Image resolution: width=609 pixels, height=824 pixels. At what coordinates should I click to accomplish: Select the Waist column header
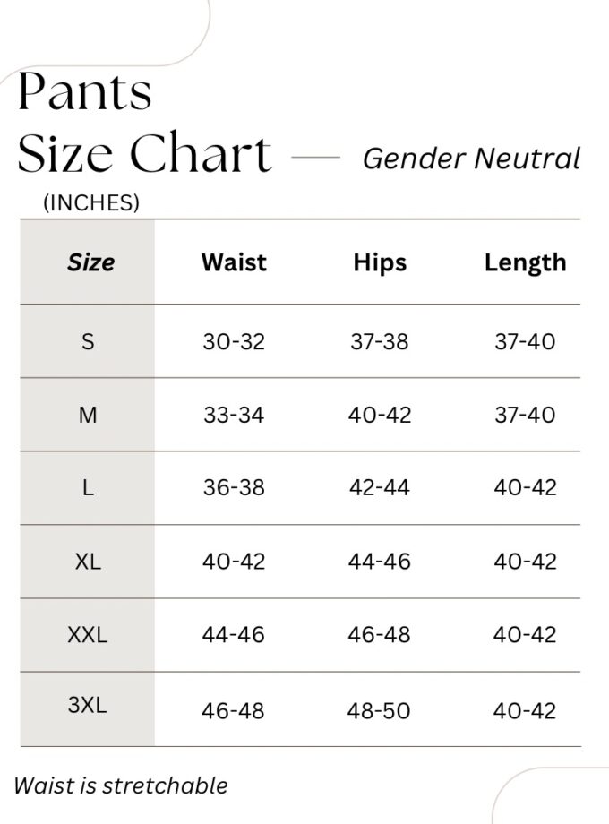234,262
